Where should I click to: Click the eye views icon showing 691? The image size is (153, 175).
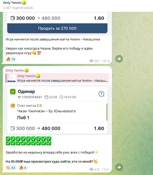(91, 61)
